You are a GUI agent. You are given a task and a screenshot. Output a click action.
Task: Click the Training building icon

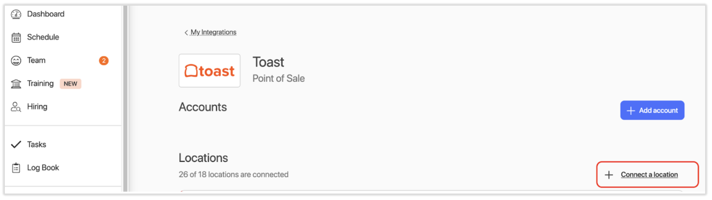pyautogui.click(x=16, y=84)
